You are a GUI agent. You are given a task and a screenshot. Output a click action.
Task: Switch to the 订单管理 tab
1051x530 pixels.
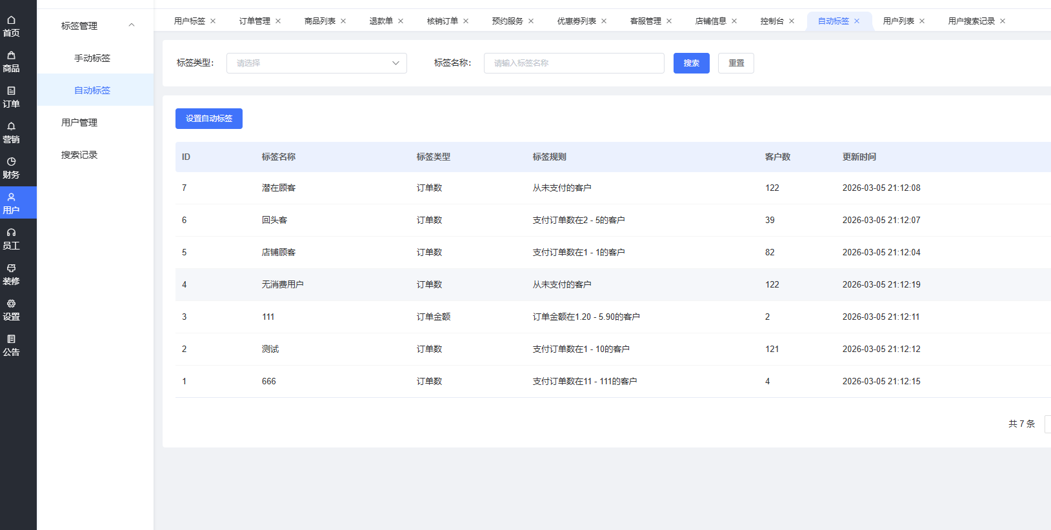[x=254, y=21]
